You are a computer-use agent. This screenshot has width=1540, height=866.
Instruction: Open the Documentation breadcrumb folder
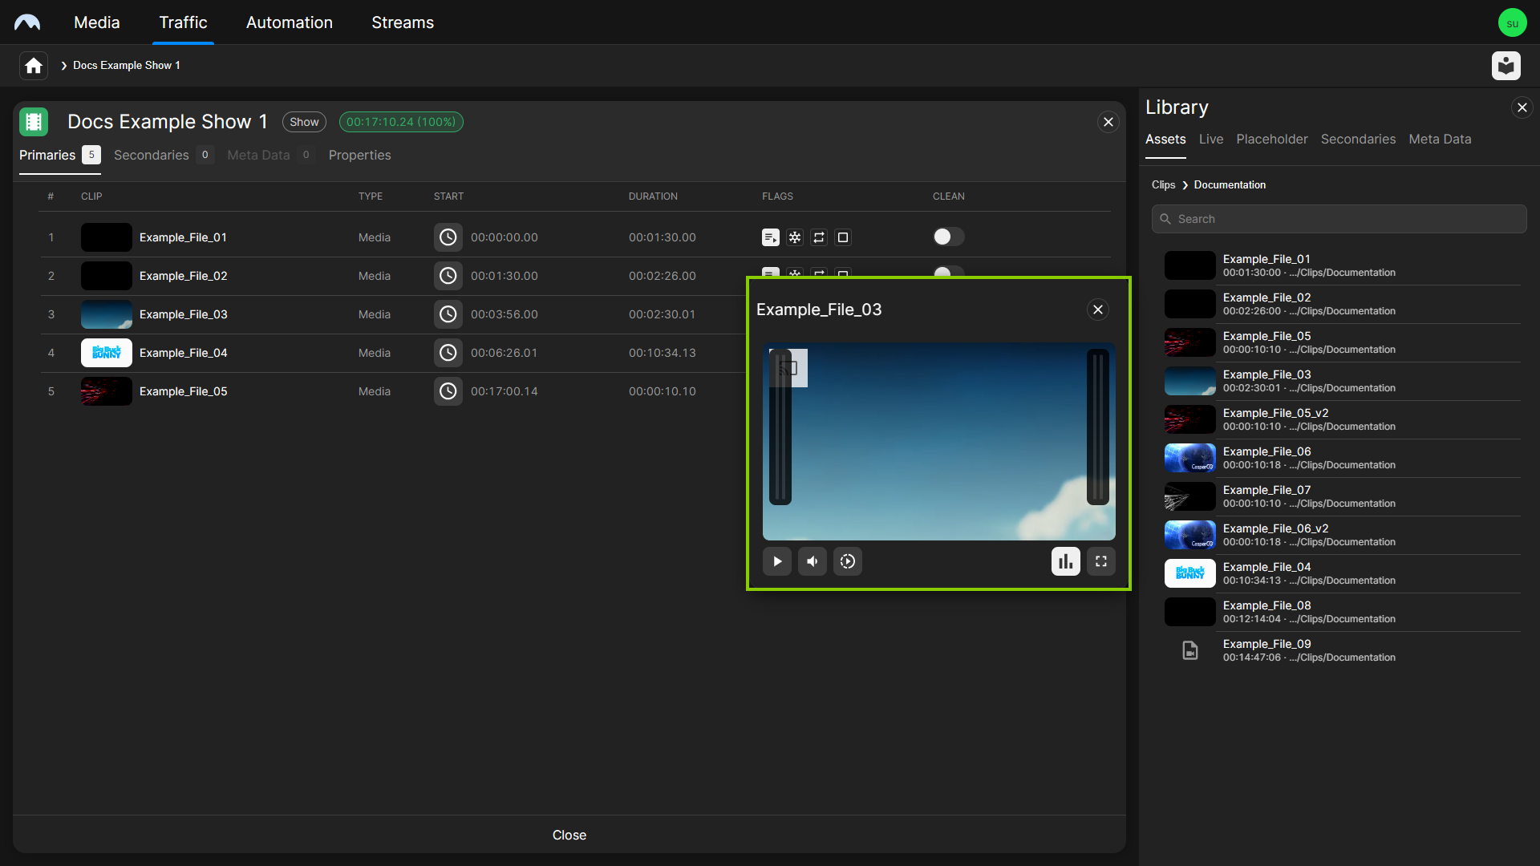[x=1230, y=184]
